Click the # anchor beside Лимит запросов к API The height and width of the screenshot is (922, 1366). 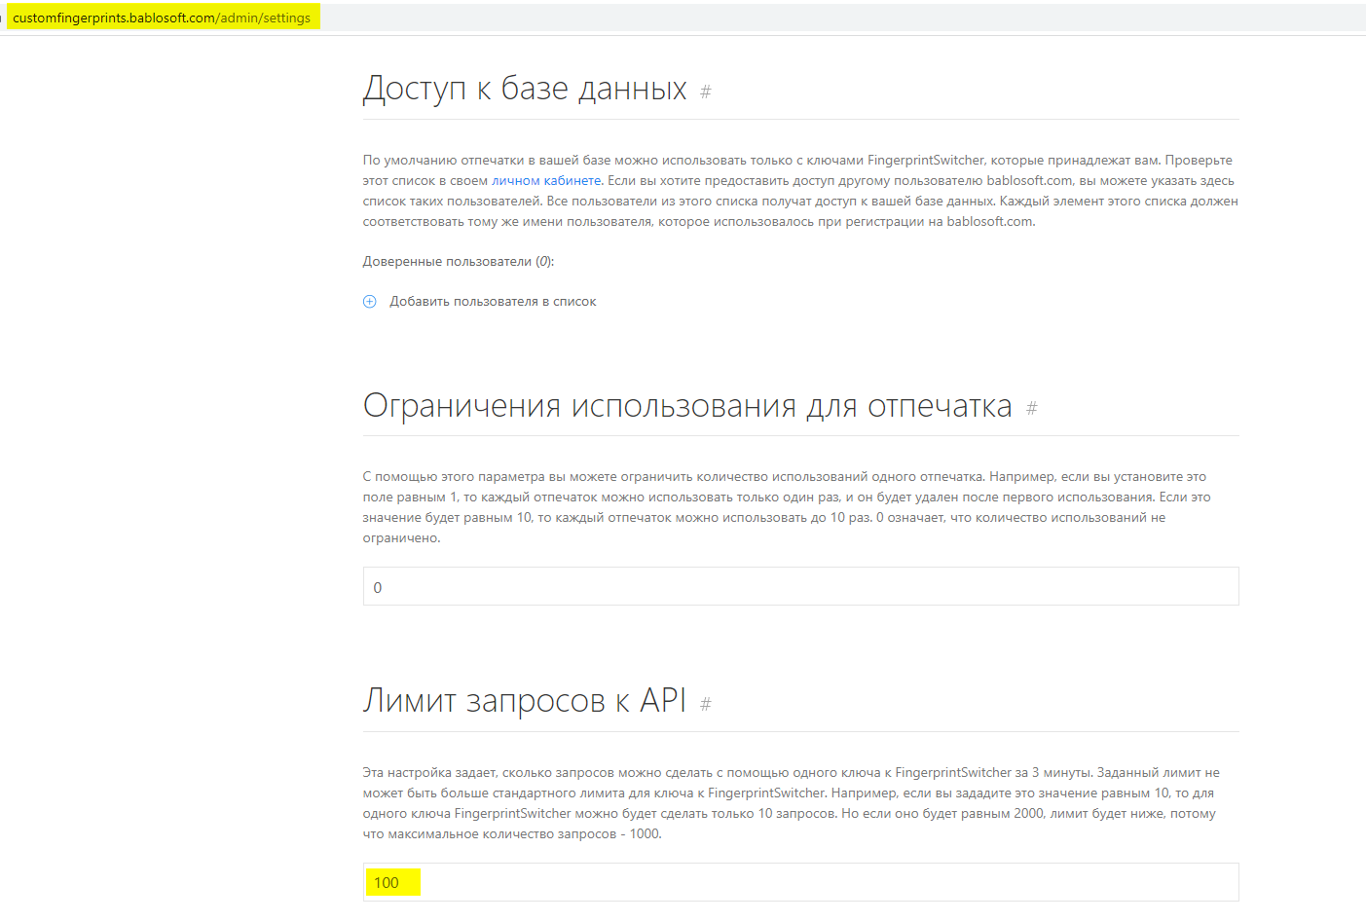coord(706,704)
